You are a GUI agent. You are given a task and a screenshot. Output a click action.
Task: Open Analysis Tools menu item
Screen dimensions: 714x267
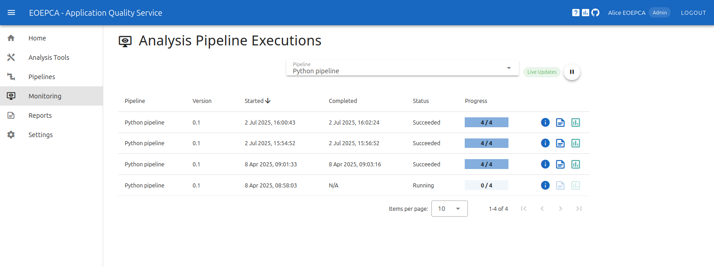coord(51,58)
